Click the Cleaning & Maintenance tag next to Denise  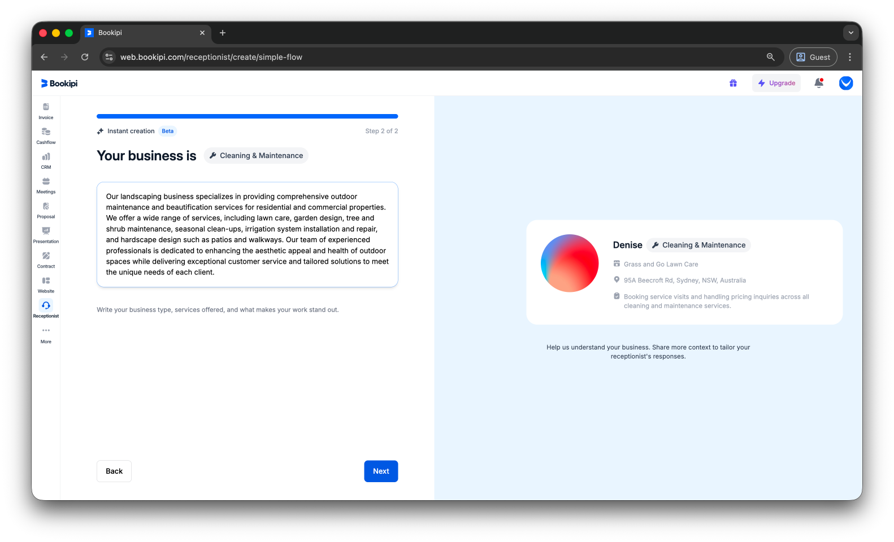(x=698, y=245)
